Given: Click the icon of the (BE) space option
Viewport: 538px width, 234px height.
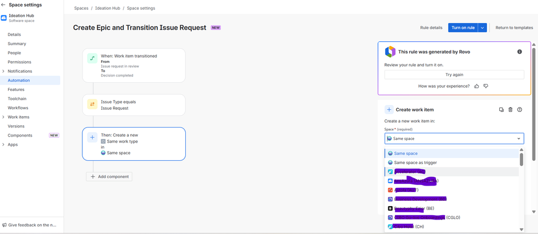Looking at the screenshot, I should (x=390, y=208).
